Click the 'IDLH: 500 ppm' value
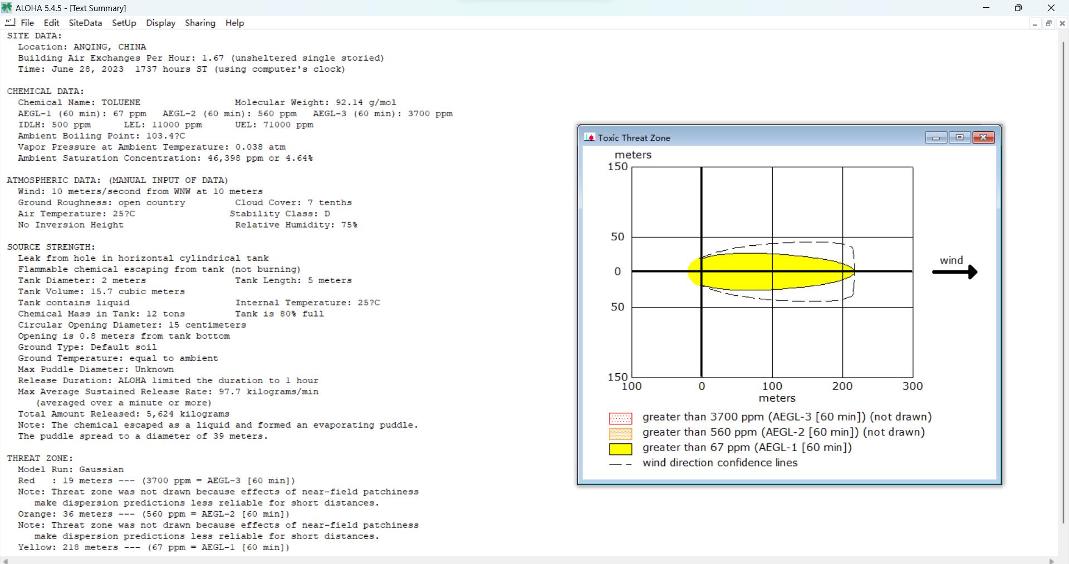1069x564 pixels. pos(54,125)
